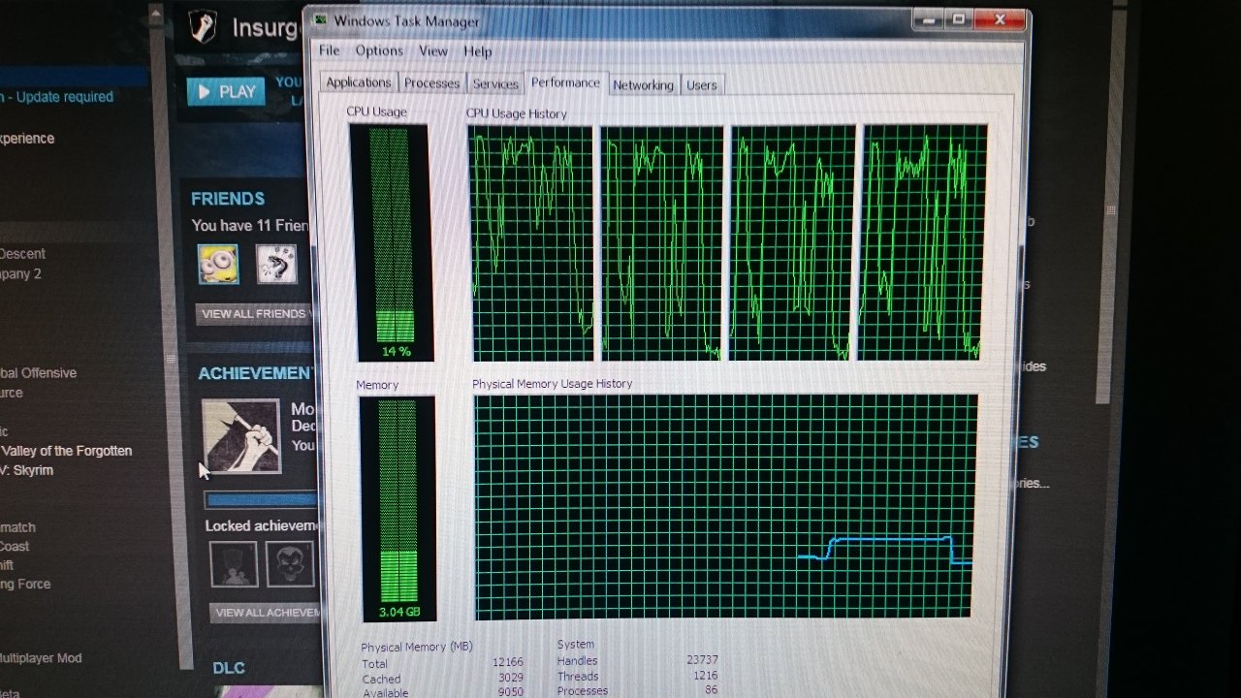
Task: Open the second friend avatar in Friends
Action: coord(276,264)
